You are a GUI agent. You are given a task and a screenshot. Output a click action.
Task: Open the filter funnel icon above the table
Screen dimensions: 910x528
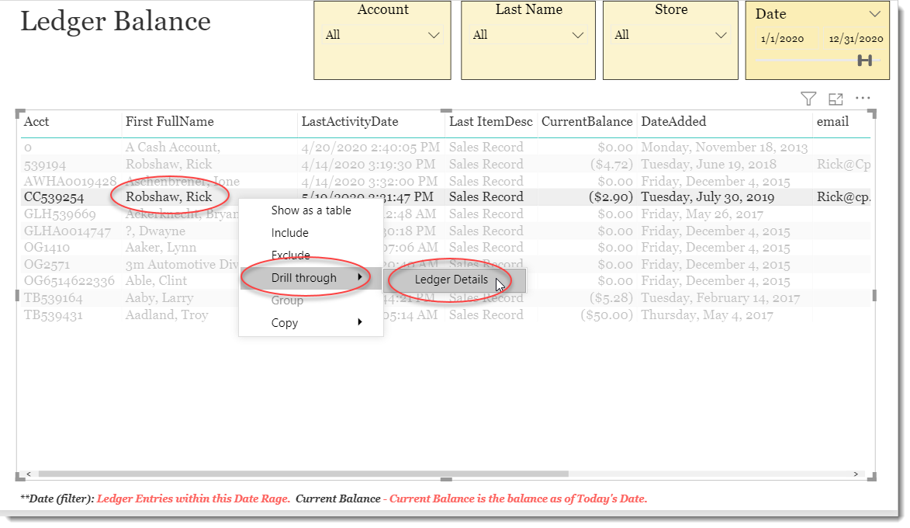click(x=808, y=99)
